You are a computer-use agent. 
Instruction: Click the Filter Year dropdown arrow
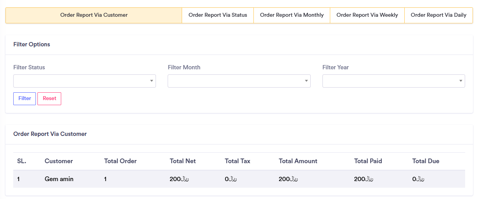click(460, 81)
